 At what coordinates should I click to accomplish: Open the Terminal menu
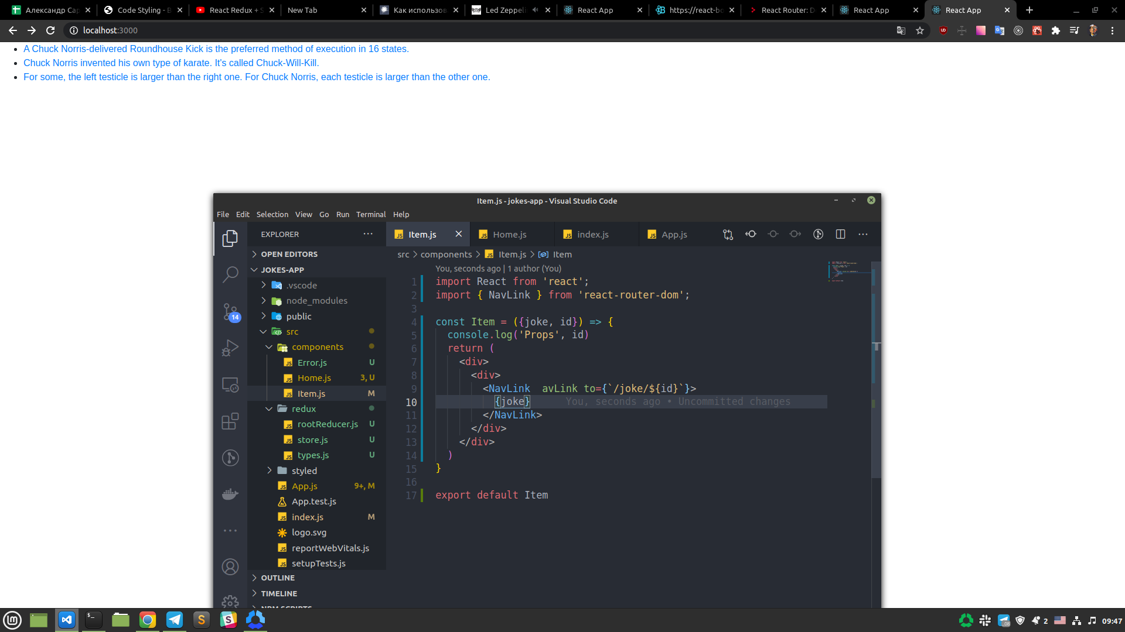click(371, 215)
